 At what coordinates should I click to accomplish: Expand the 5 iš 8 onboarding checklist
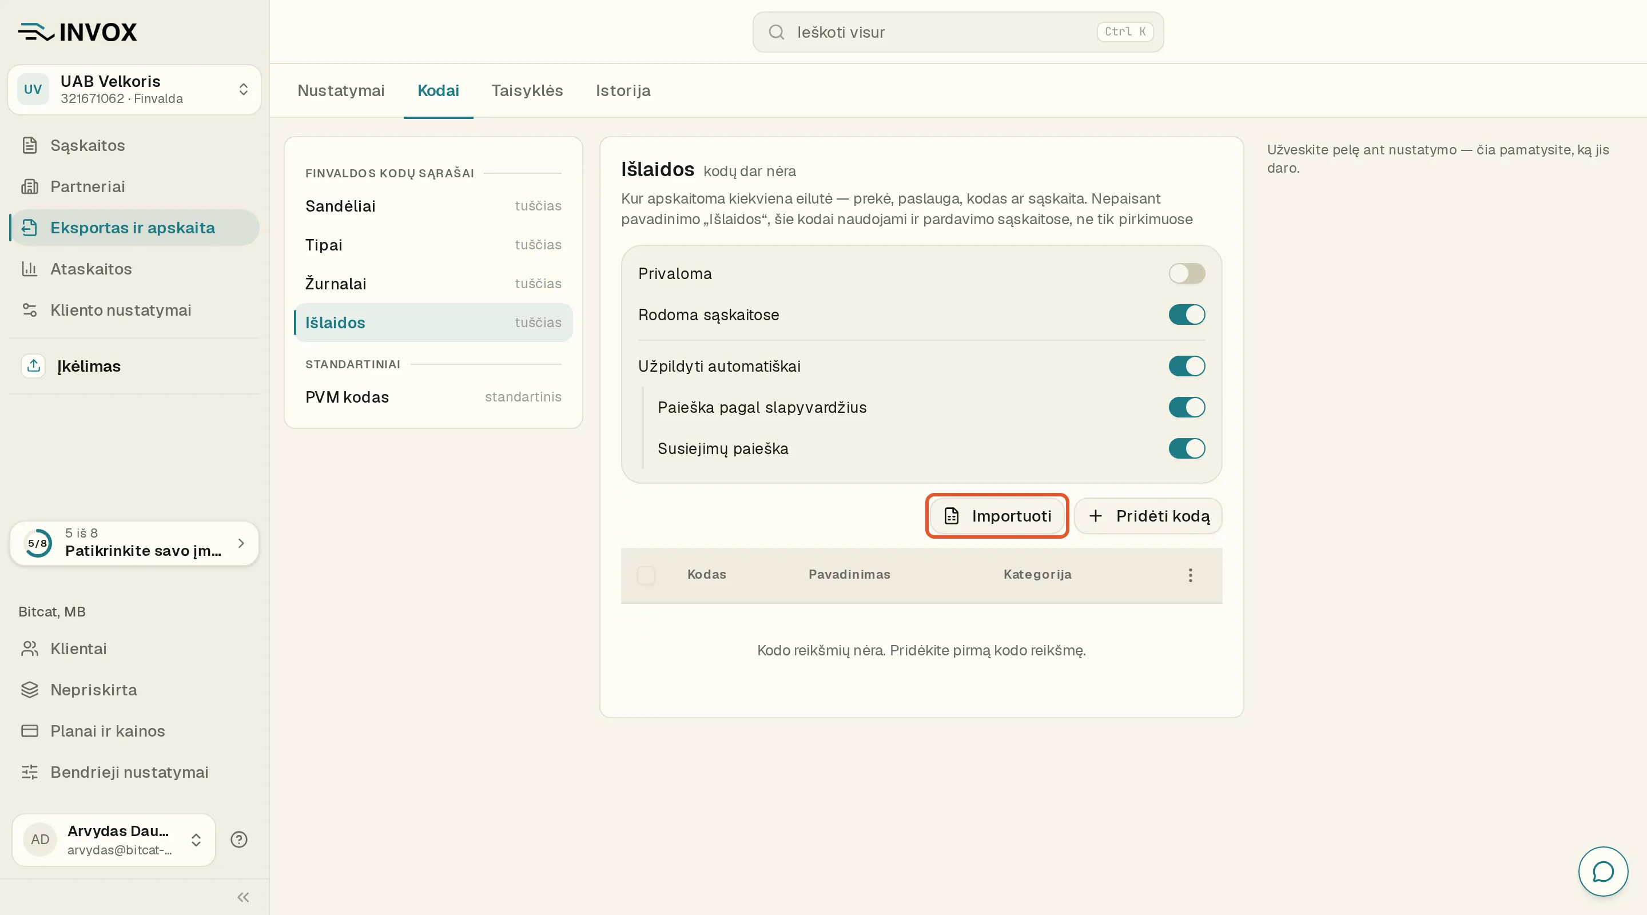pos(134,543)
